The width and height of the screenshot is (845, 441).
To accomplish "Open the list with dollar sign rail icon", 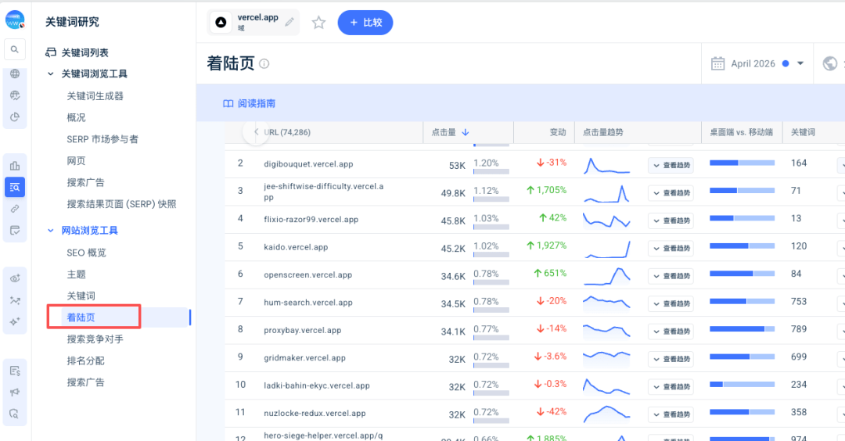I will [x=15, y=371].
